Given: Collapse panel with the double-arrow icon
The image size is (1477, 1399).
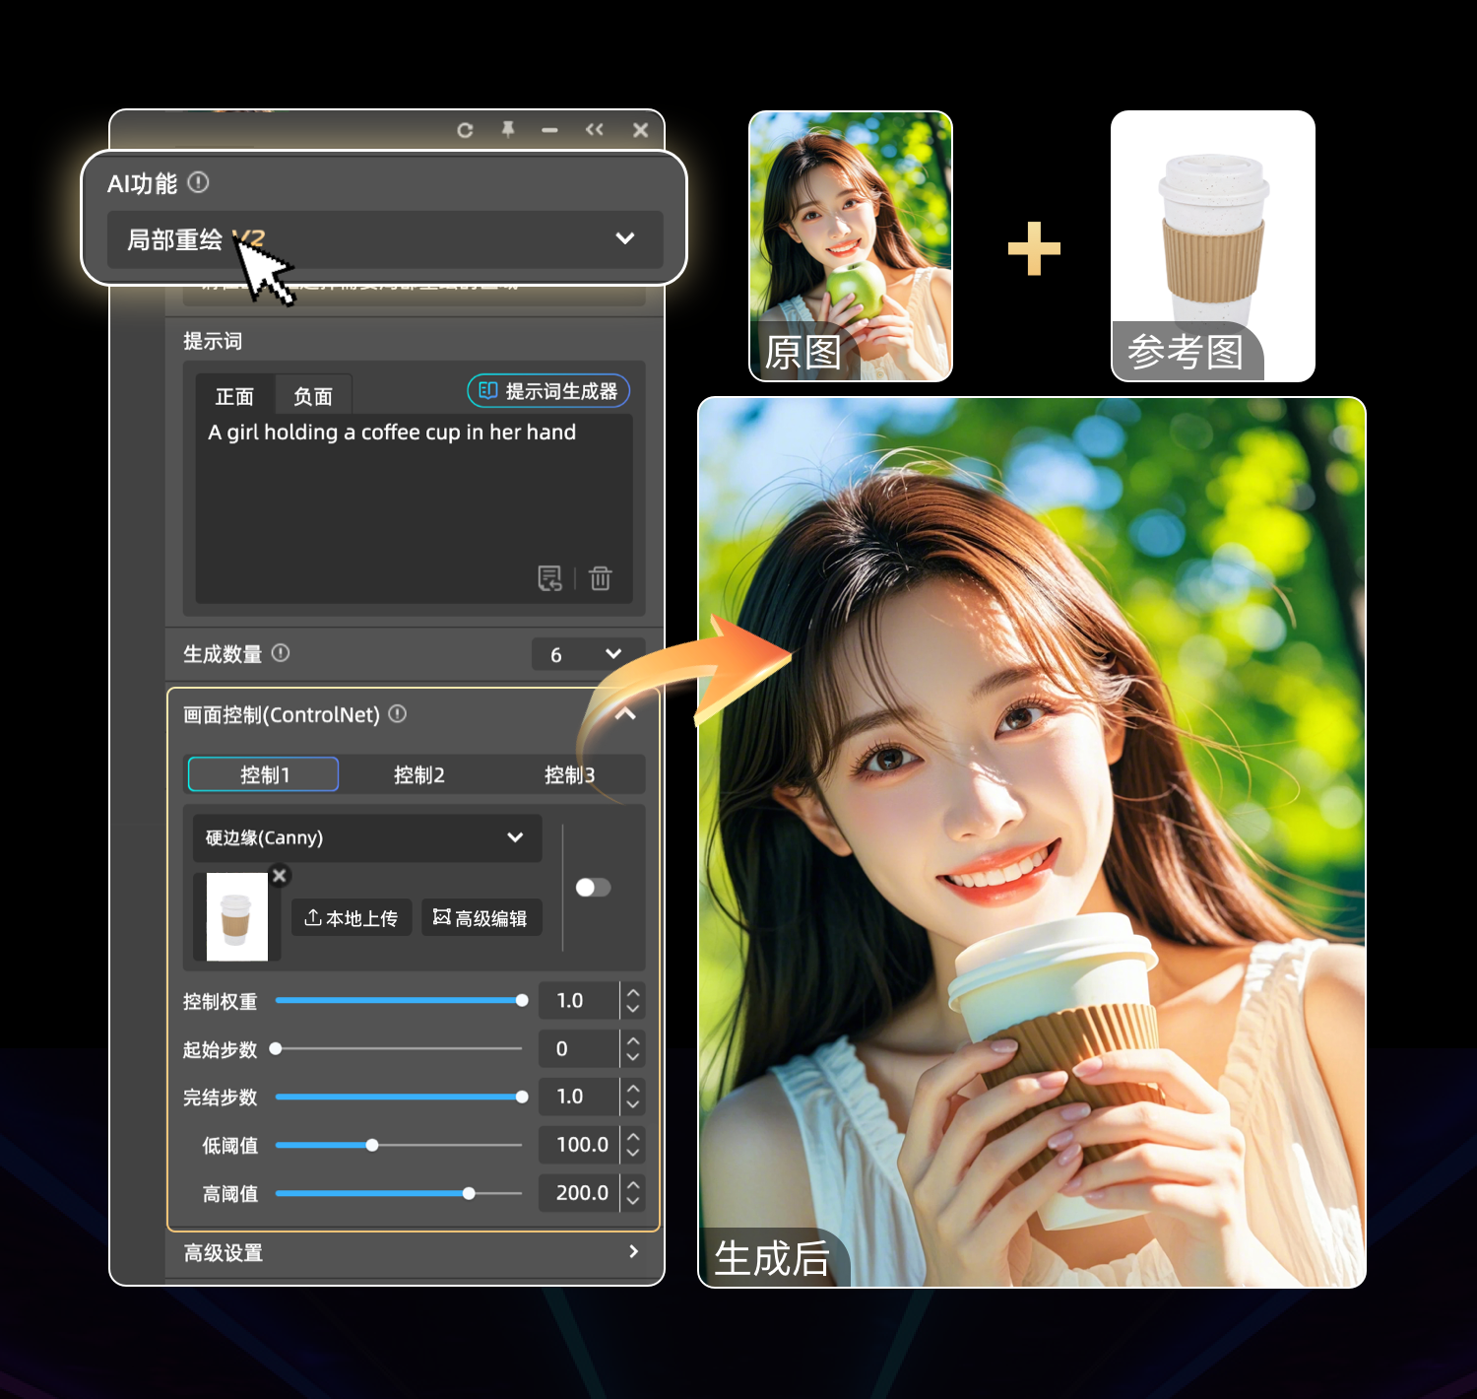Looking at the screenshot, I should tap(594, 129).
